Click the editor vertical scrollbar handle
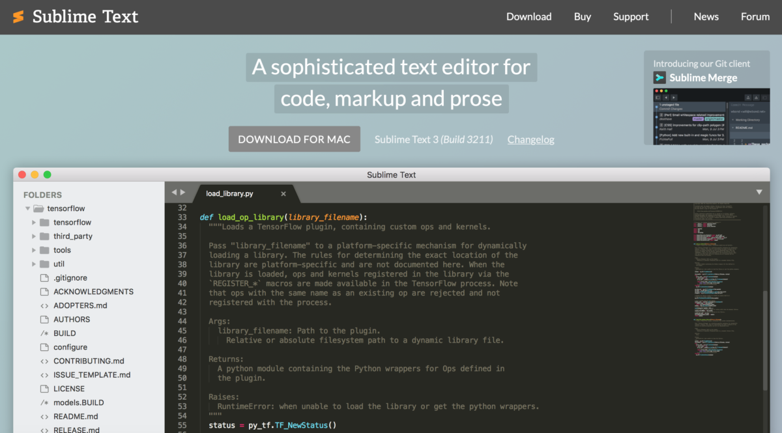 [765, 339]
